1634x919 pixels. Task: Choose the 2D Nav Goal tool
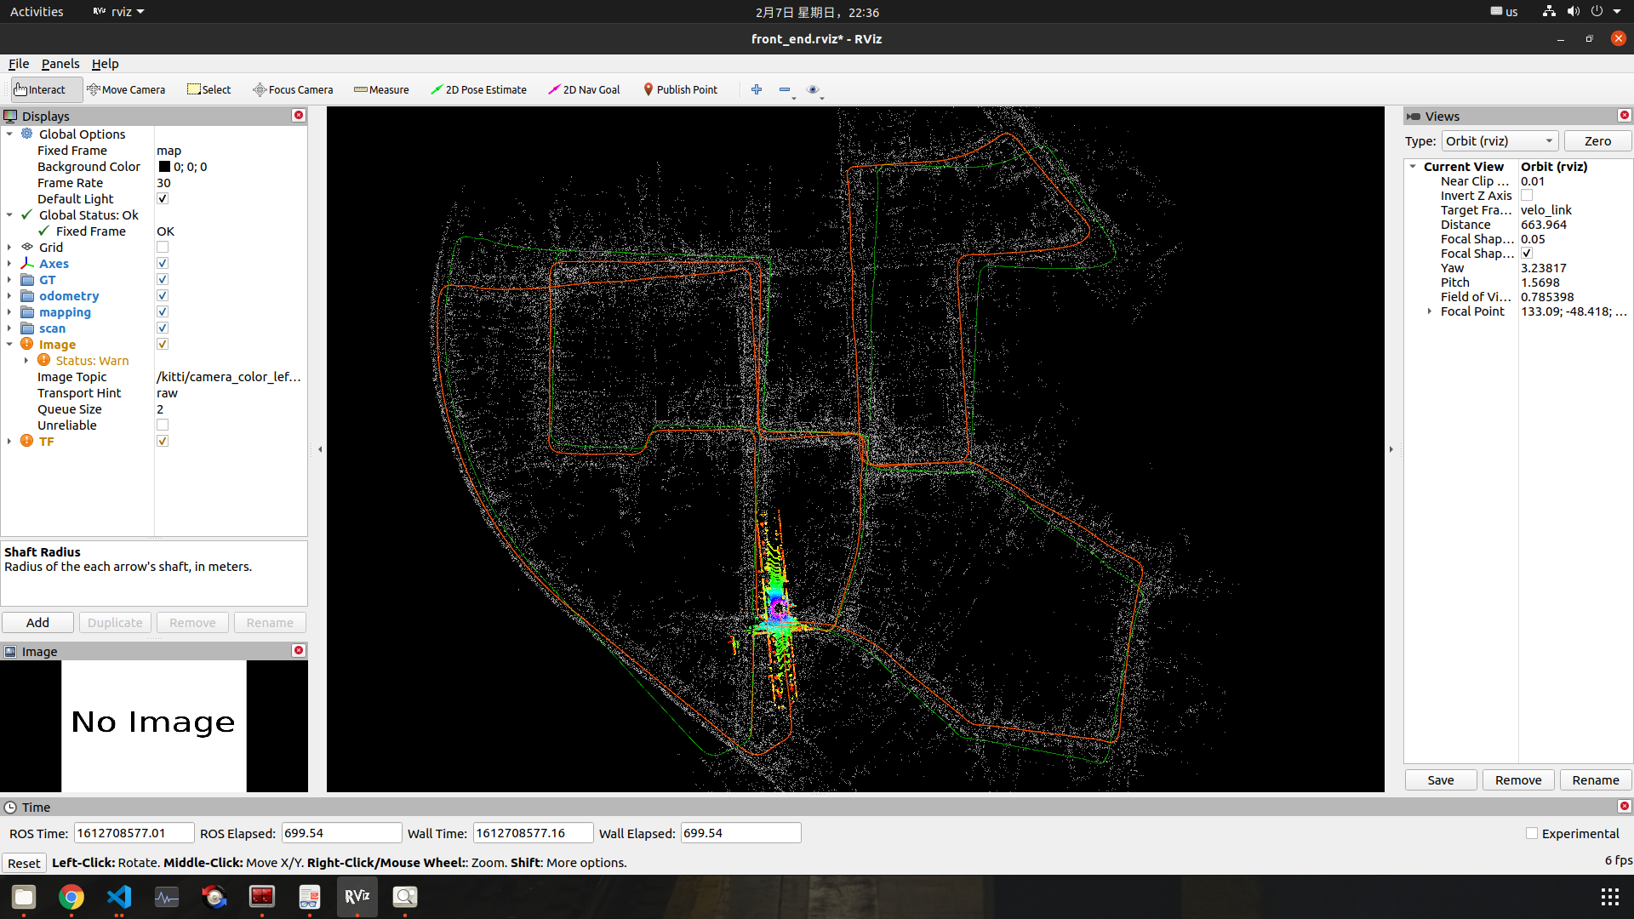click(x=584, y=89)
